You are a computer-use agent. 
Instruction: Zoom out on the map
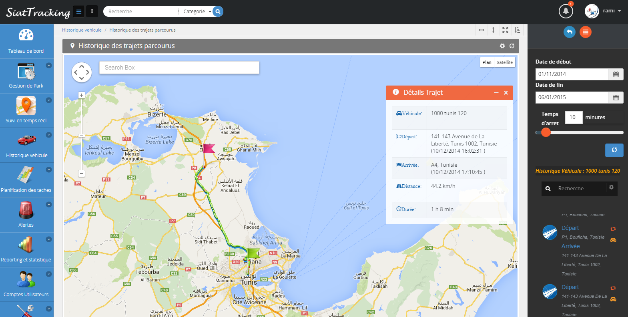click(82, 173)
